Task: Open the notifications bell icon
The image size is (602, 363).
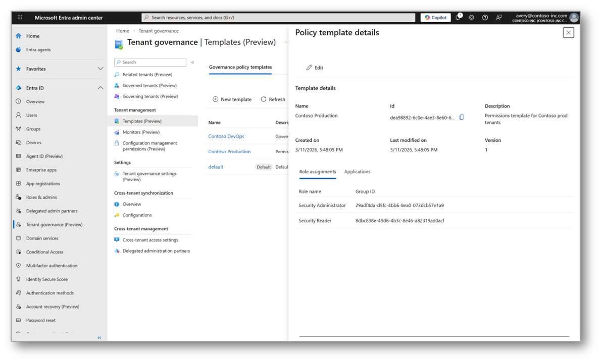Action: click(x=458, y=17)
